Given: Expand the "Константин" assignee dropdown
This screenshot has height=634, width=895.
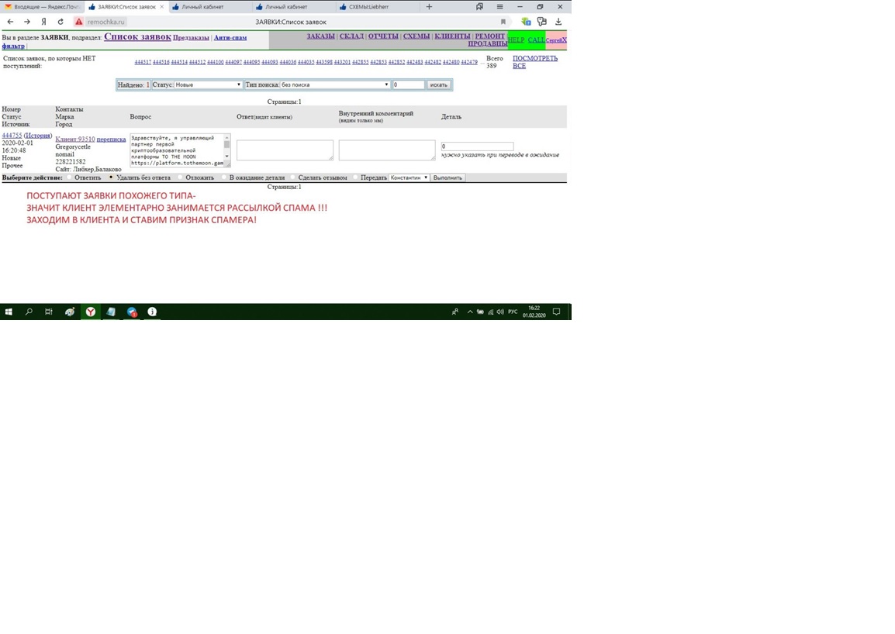Looking at the screenshot, I should (409, 177).
